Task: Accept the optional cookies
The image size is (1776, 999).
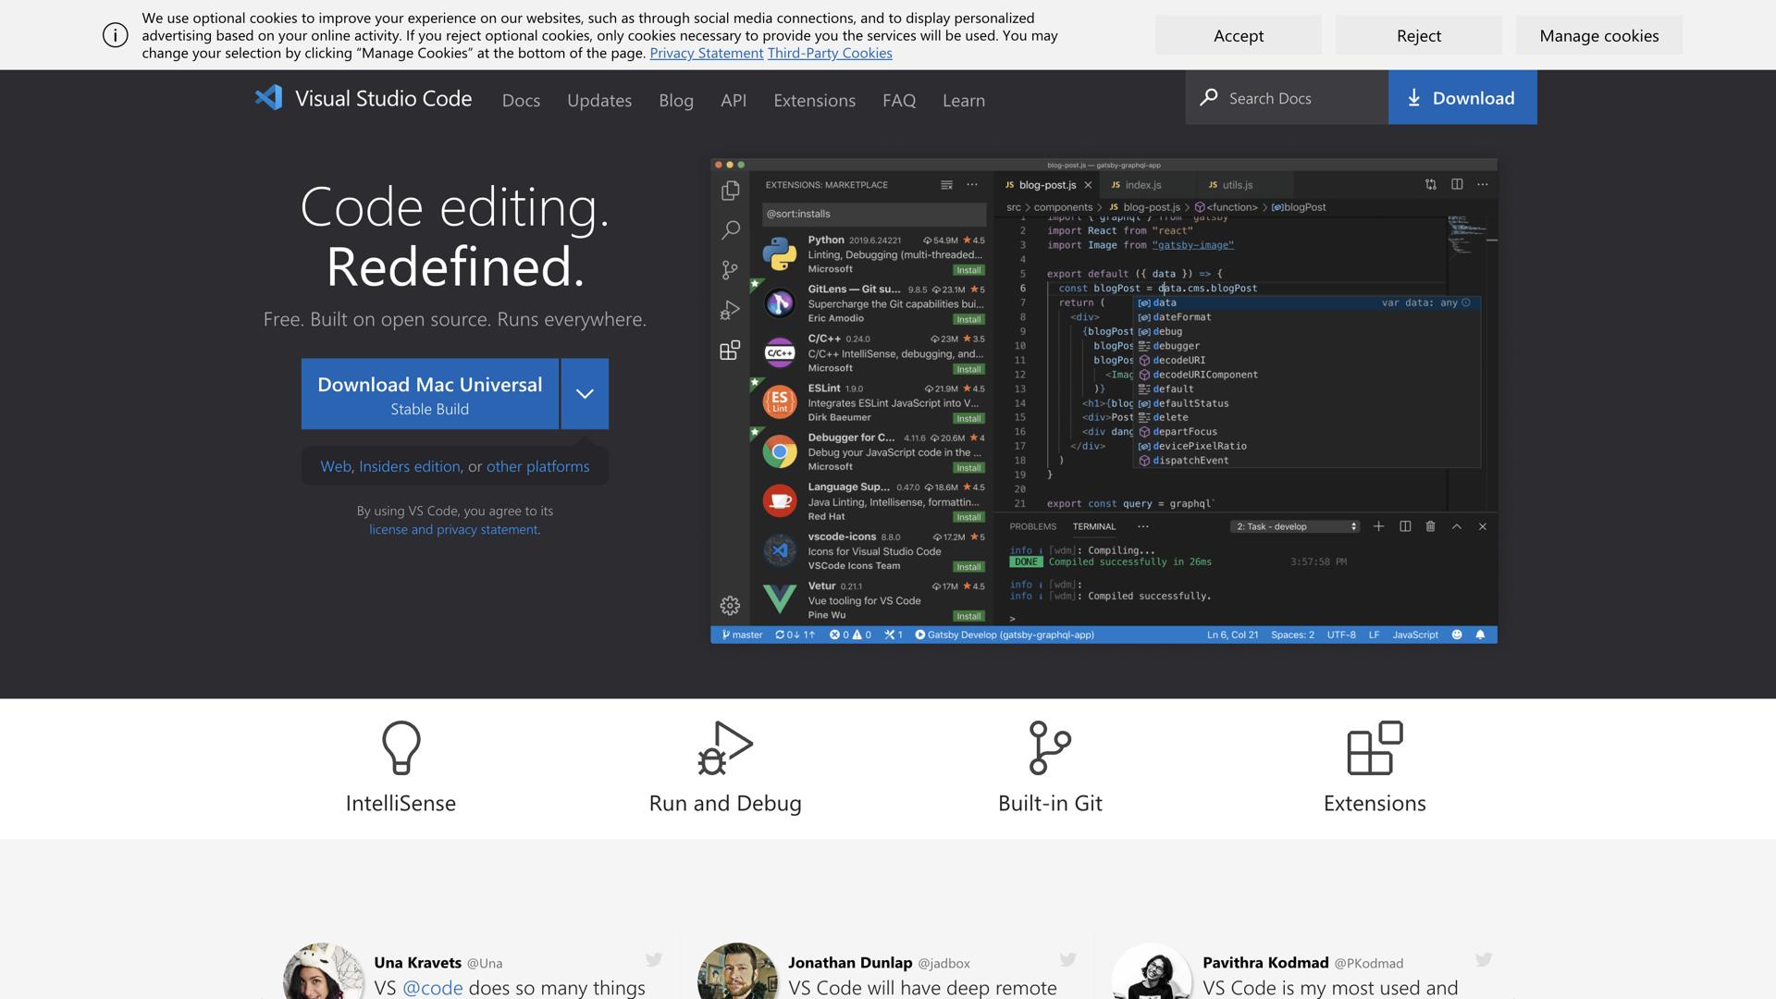Action: coord(1238,35)
